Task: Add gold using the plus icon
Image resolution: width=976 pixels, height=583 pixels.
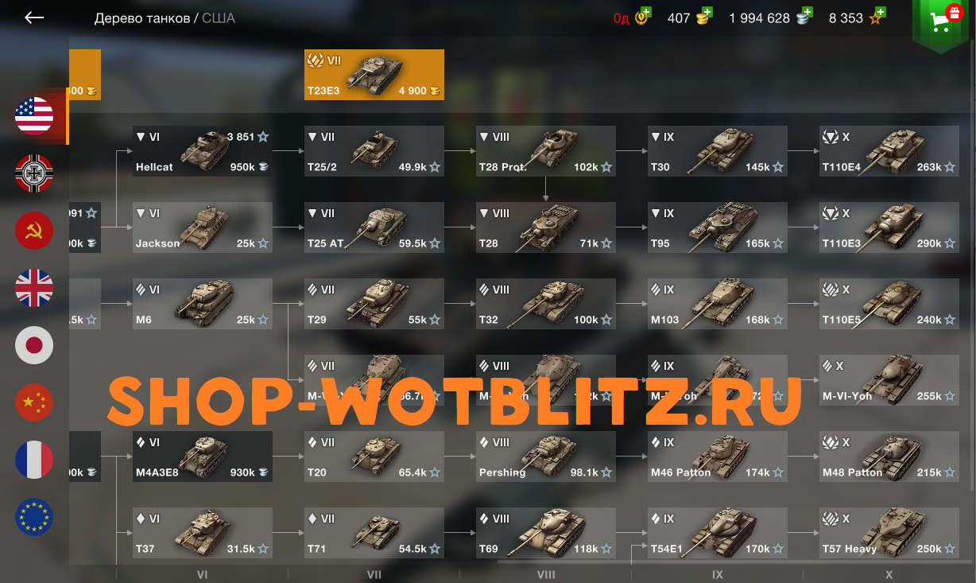Action: point(707,13)
